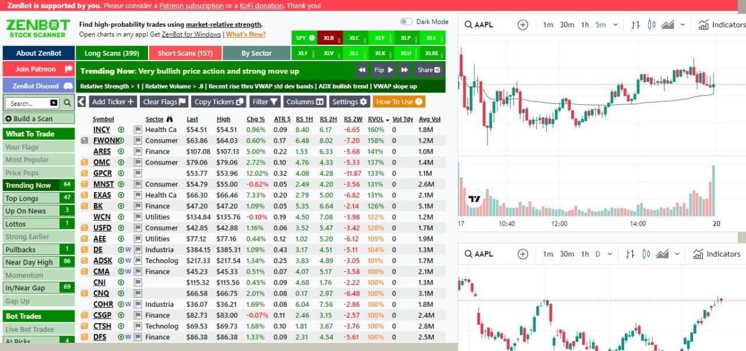Click the gray note icon beside FWONK
The image size is (746, 351).
[85, 140]
